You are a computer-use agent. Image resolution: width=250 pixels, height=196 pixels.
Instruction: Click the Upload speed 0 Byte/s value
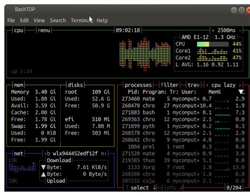[x=95, y=174]
